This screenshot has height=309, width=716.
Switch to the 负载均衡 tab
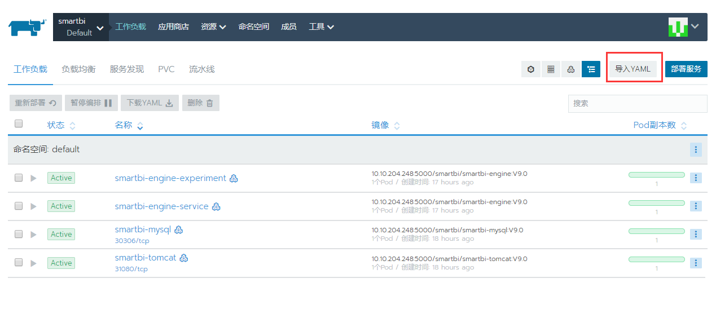[x=78, y=69]
